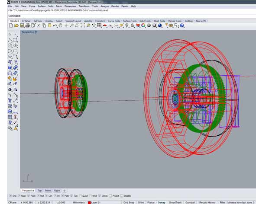Enable the Project osnap checkbox

(110, 196)
